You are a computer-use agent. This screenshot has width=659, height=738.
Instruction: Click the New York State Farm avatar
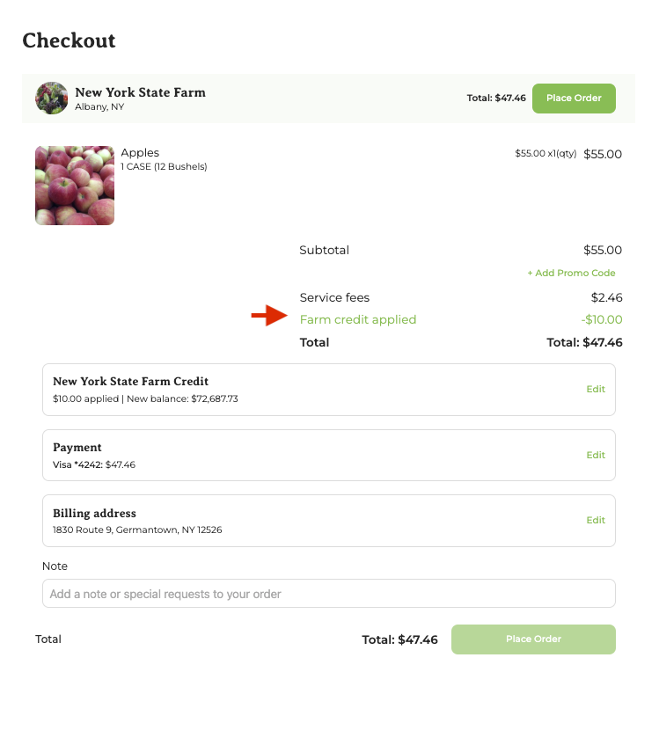pos(51,98)
